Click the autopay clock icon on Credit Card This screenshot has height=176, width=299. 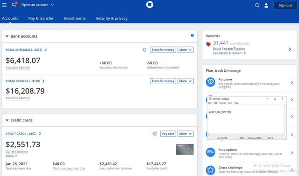coord(155,134)
